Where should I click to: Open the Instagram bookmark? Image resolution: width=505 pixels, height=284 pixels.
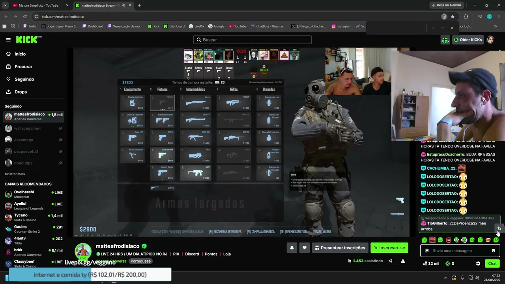(x=342, y=26)
